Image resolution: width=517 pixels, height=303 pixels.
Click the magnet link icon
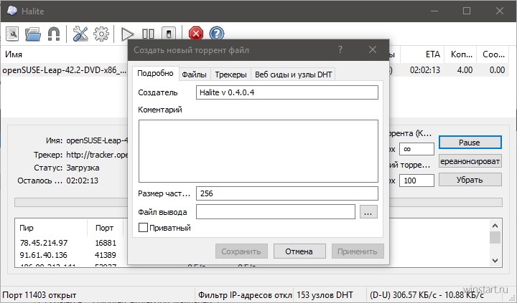pyautogui.click(x=54, y=34)
